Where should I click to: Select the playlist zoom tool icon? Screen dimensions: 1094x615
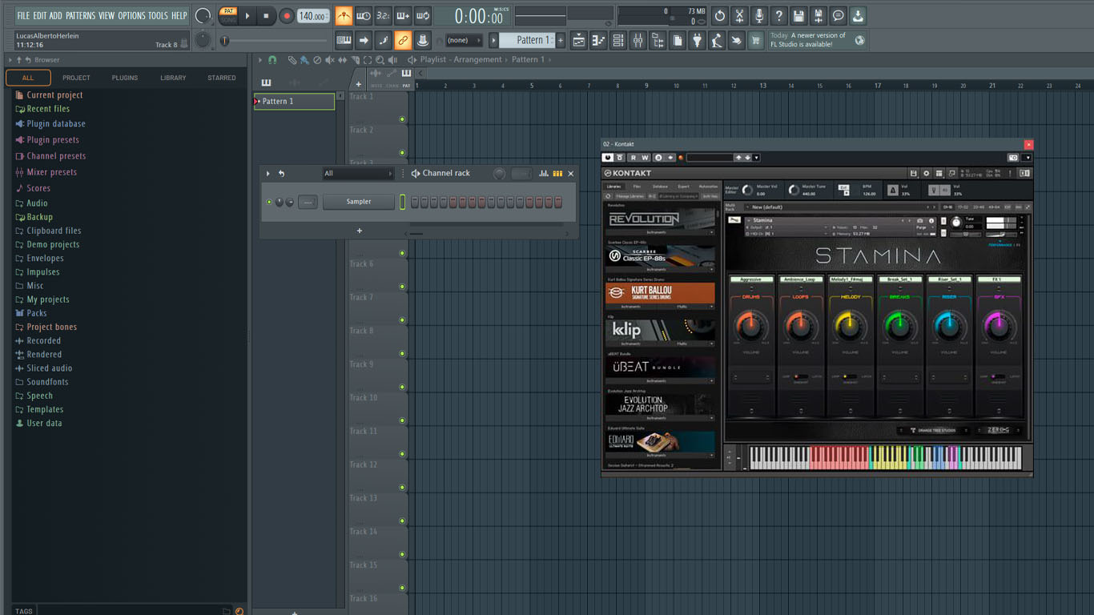(379, 60)
